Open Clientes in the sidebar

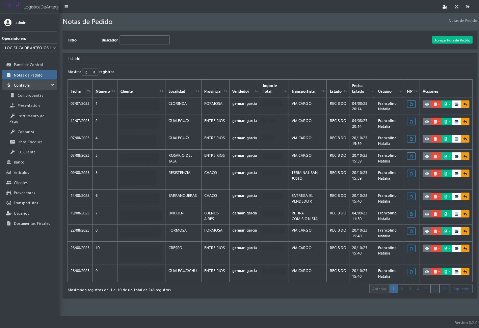click(21, 183)
